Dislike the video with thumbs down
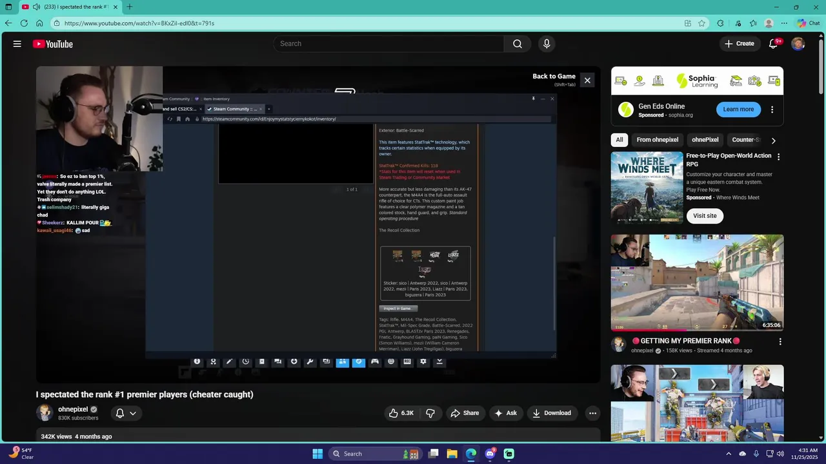826x464 pixels. click(x=430, y=413)
